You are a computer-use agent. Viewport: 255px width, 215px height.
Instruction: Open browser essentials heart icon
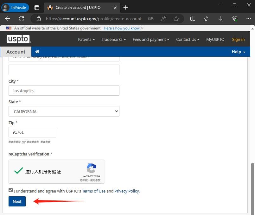coord(235,19)
